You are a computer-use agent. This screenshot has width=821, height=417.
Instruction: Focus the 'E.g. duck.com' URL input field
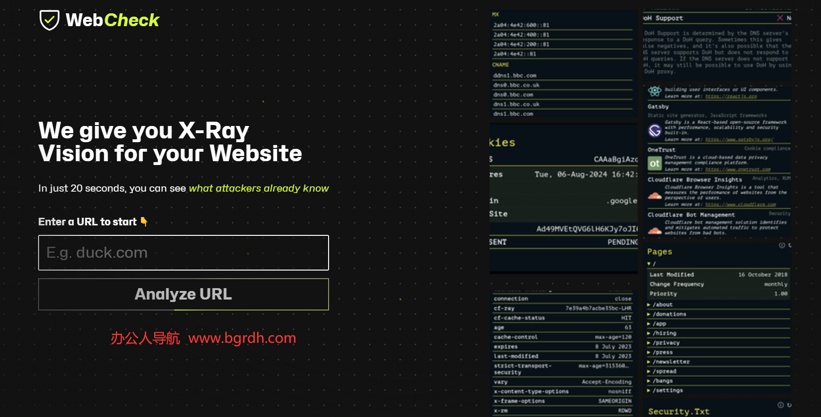coord(183,252)
